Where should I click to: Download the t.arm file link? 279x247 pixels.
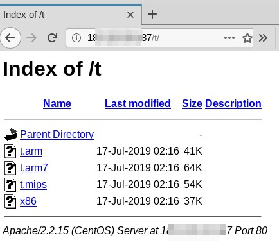[x=31, y=151]
